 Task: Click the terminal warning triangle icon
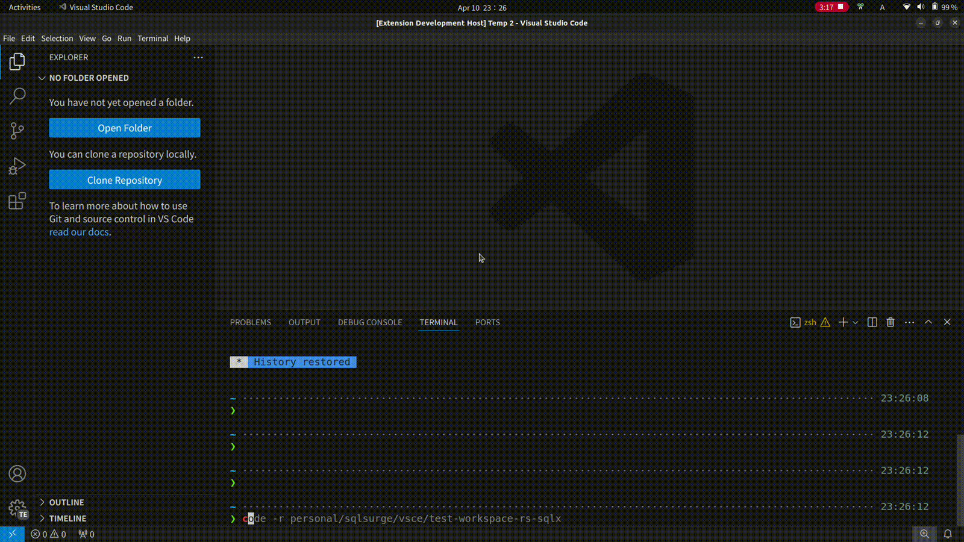coord(825,322)
